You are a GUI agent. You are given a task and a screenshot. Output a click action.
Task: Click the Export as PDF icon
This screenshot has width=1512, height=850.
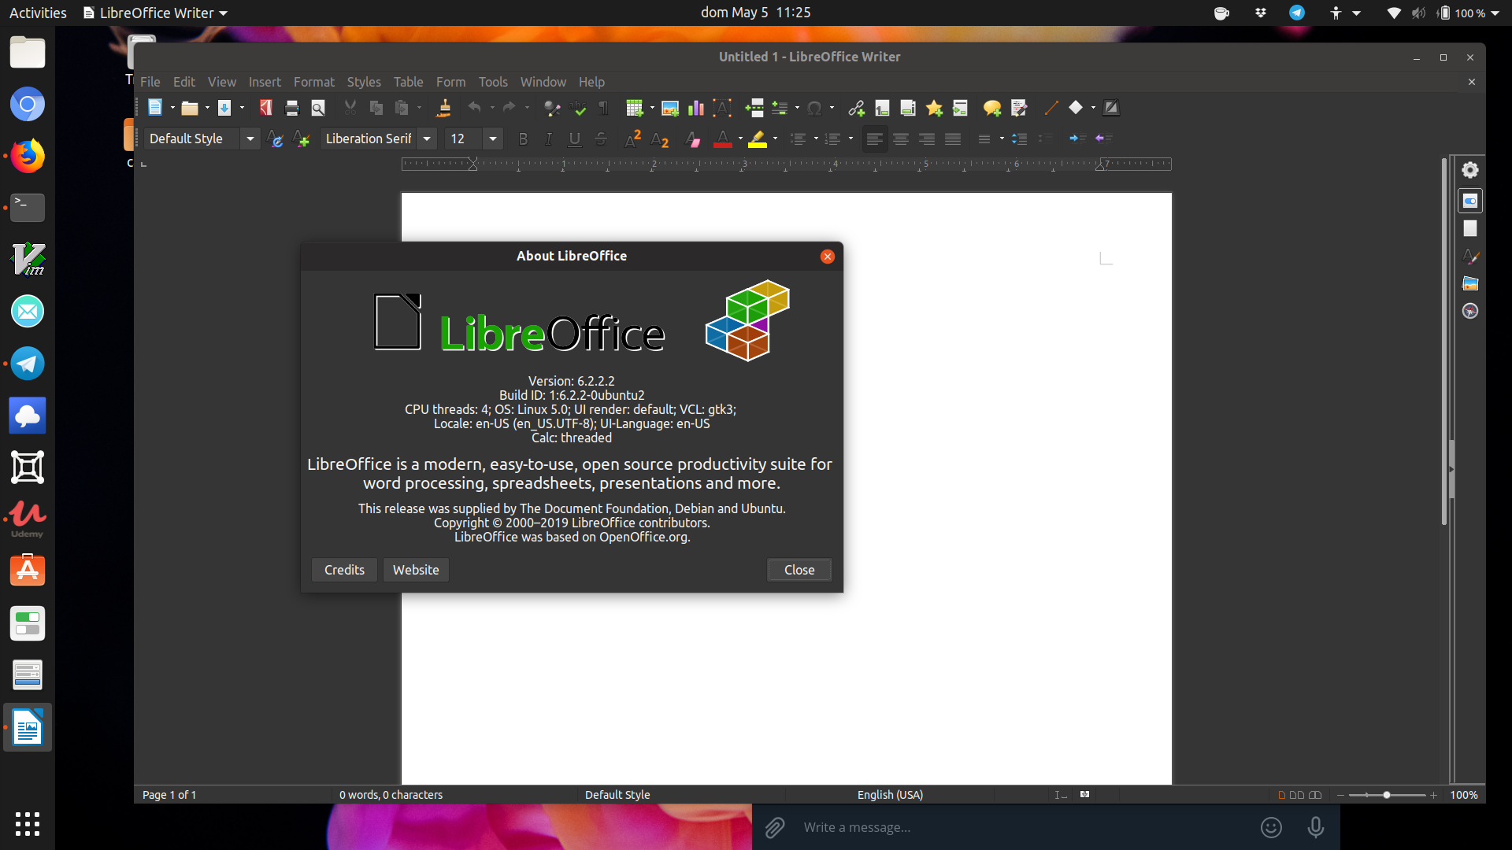click(x=266, y=108)
